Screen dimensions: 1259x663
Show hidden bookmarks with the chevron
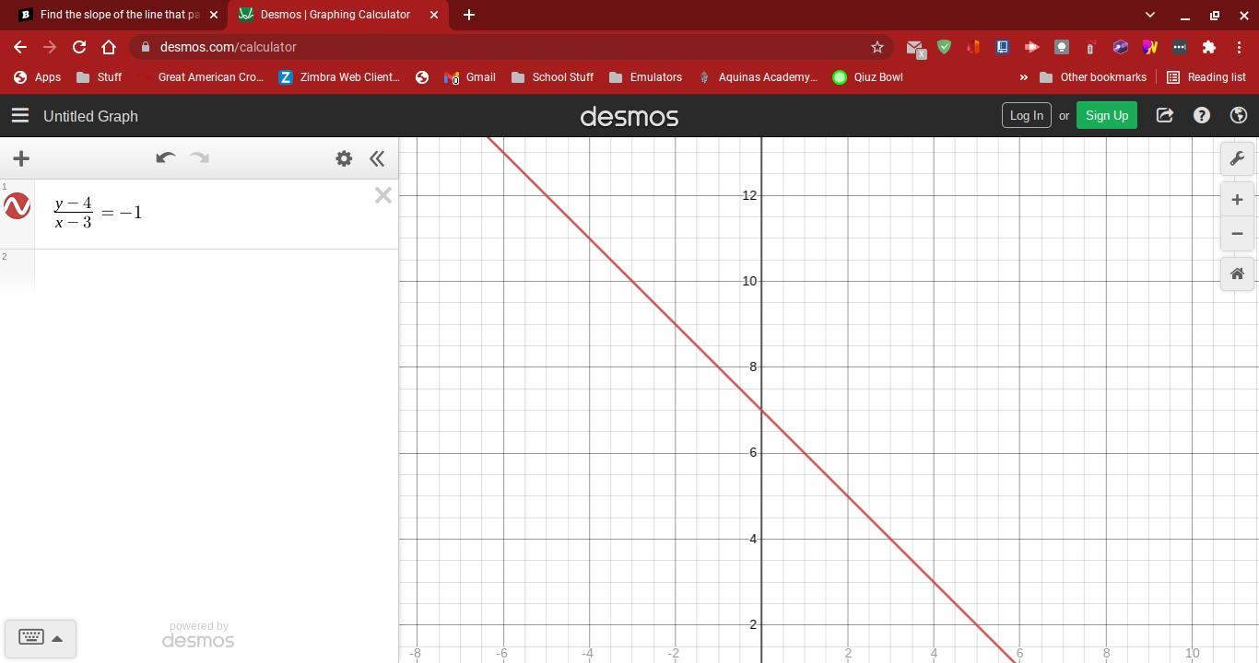(x=1023, y=77)
